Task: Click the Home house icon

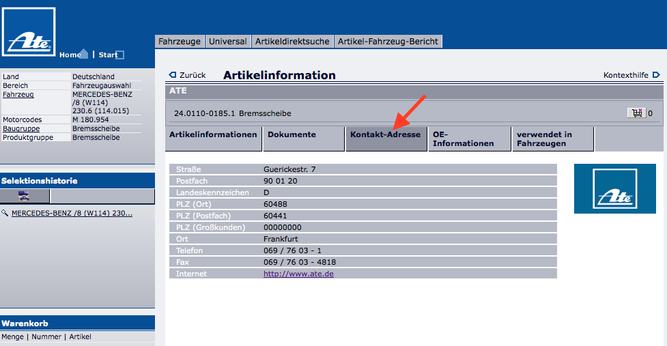Action: [x=83, y=54]
